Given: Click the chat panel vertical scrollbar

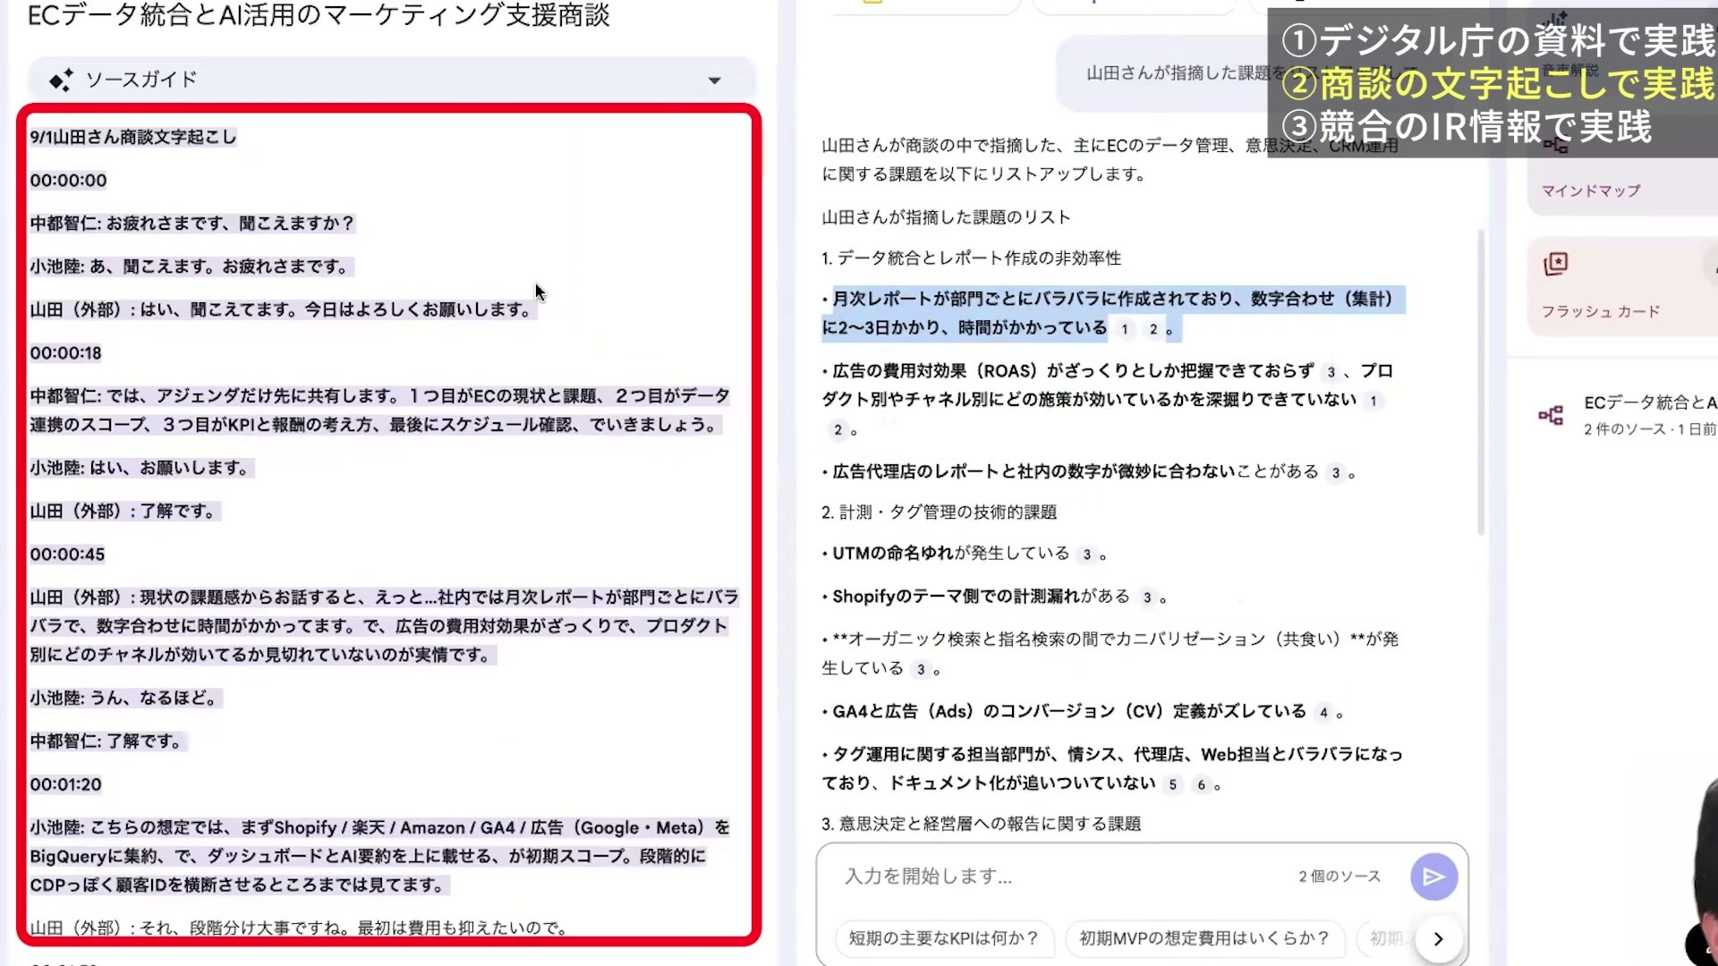Looking at the screenshot, I should pyautogui.click(x=1481, y=383).
